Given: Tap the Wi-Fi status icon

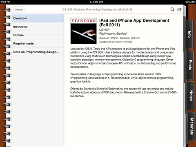Looking at the screenshot, I should 9,2.
